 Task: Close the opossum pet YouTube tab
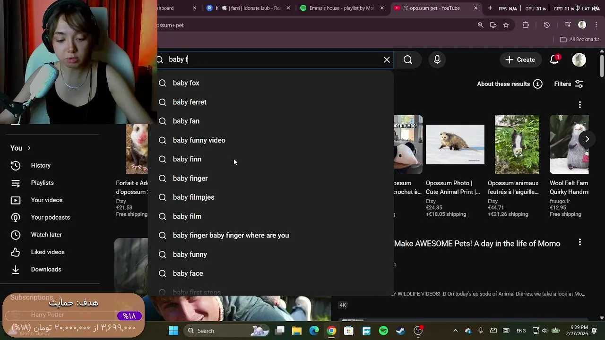coord(475,8)
